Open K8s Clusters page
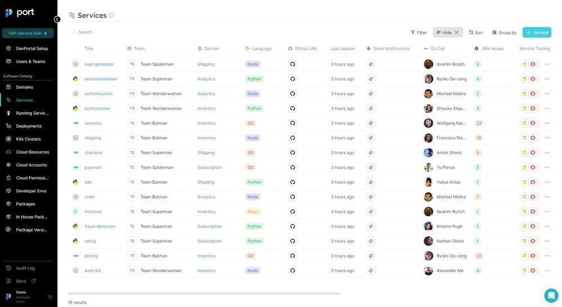Image resolution: width=562 pixels, height=307 pixels. point(28,139)
